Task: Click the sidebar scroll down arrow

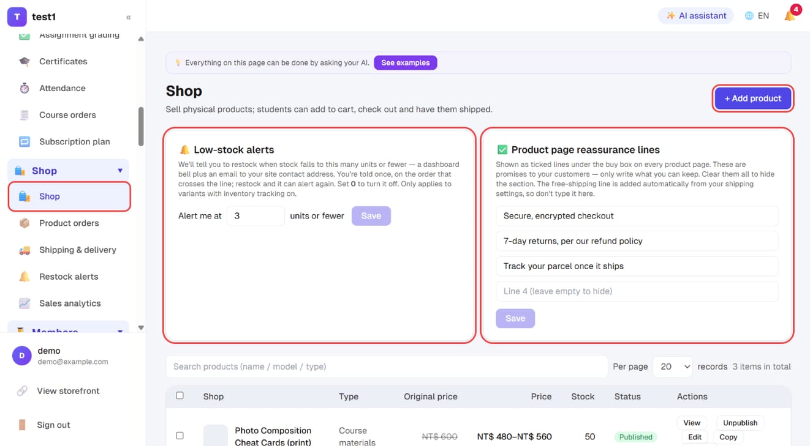Action: 141,328
